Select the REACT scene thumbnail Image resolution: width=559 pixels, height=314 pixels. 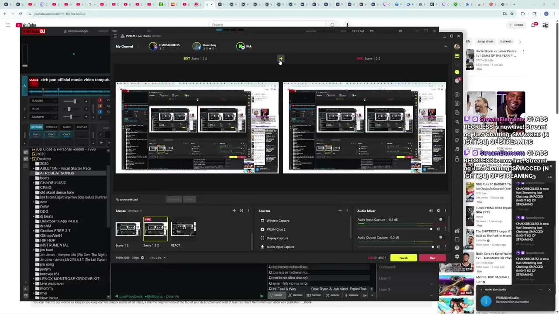183,229
